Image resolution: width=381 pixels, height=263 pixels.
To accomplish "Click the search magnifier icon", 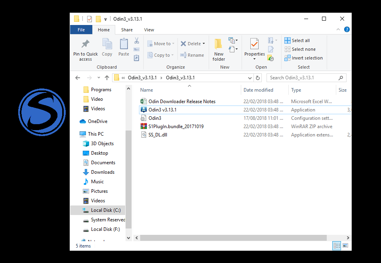I will click(x=341, y=78).
